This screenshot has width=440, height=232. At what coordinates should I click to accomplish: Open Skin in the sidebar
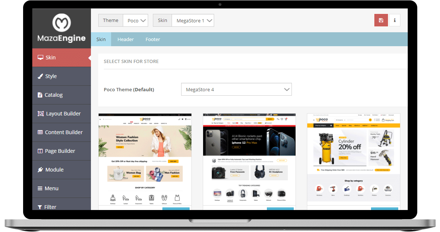pos(62,58)
